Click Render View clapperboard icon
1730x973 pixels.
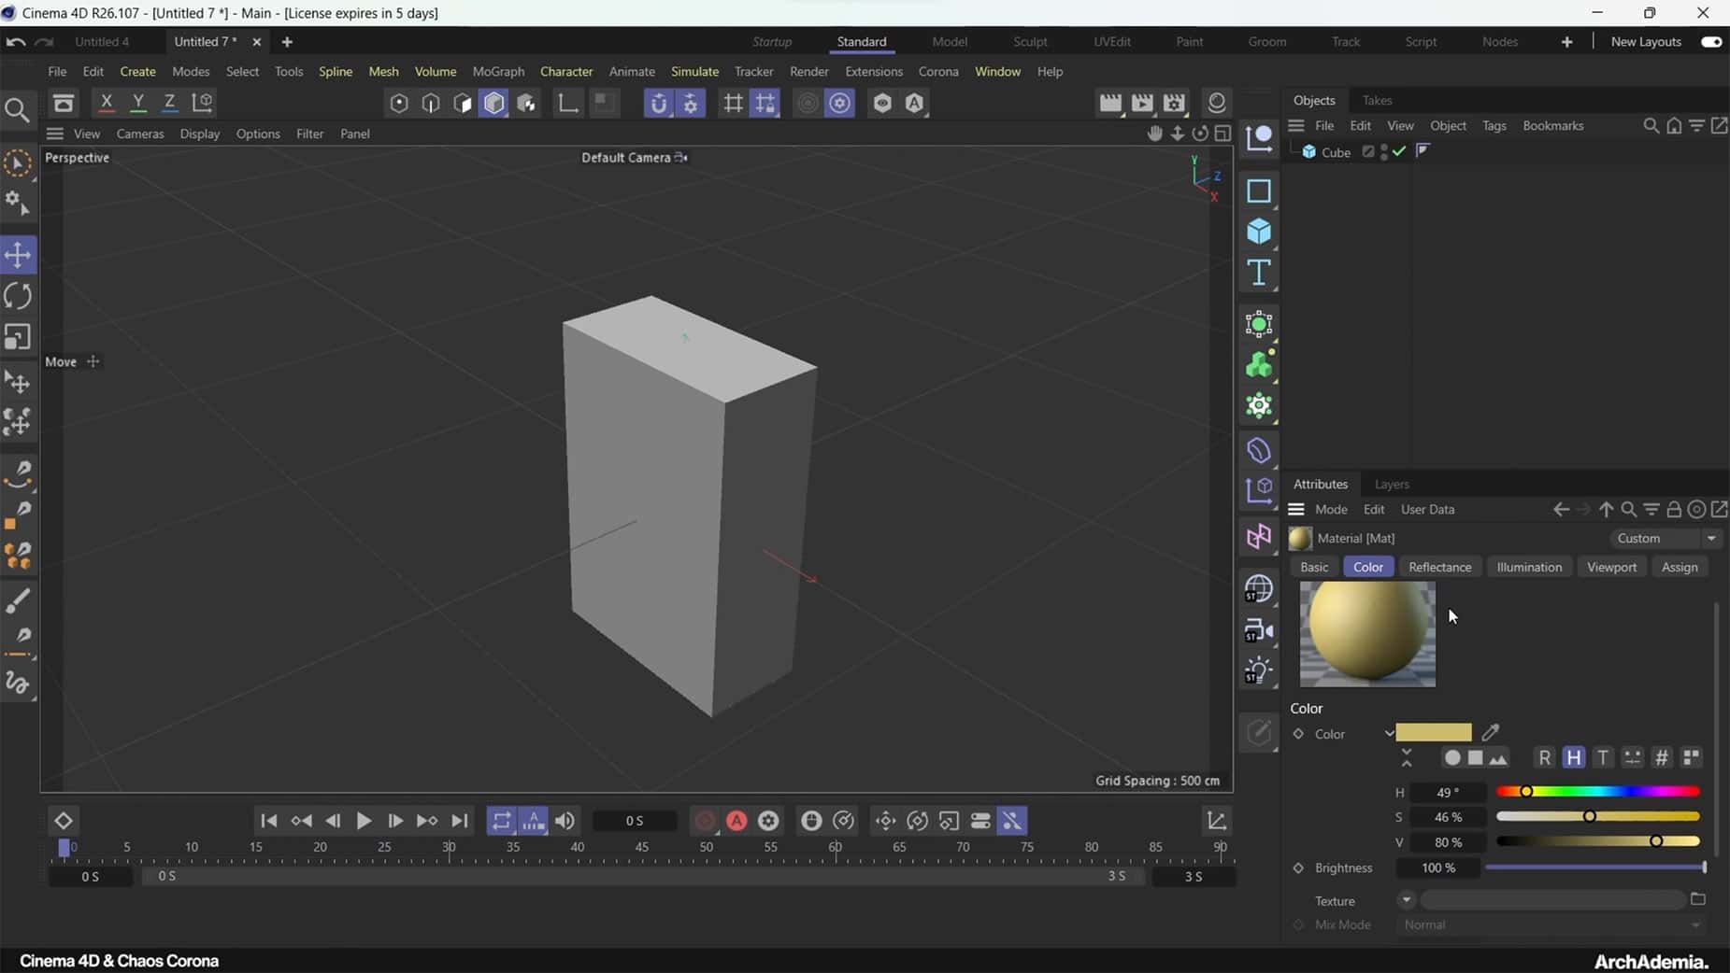(x=1110, y=103)
